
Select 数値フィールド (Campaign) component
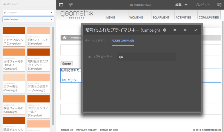[14, 105]
